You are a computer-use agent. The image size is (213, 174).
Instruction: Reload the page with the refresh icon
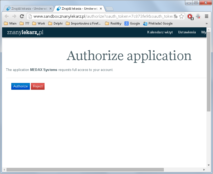[22, 16]
